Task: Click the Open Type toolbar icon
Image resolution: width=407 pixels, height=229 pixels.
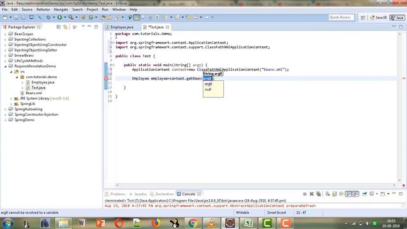Action: (x=103, y=17)
